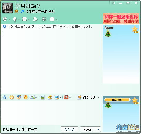Start a video call with webcam icon
This screenshot has height=134, width=141.
coord(5,19)
